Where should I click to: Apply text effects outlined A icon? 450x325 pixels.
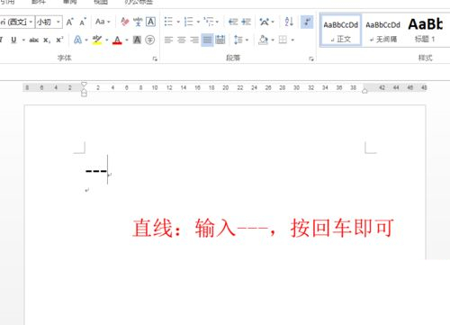[77, 40]
